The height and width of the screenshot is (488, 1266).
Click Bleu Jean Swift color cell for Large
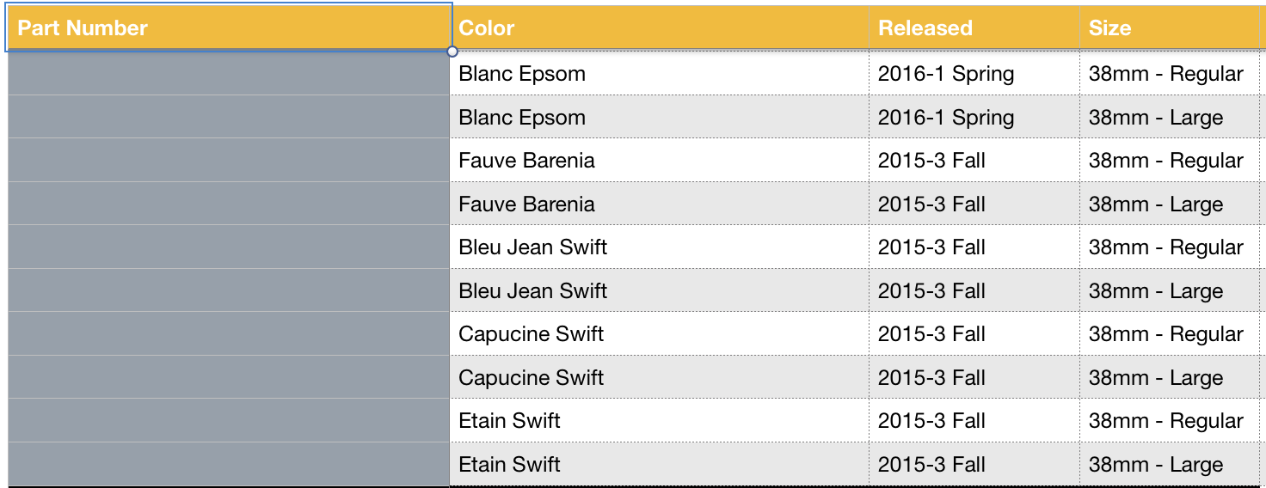point(659,290)
